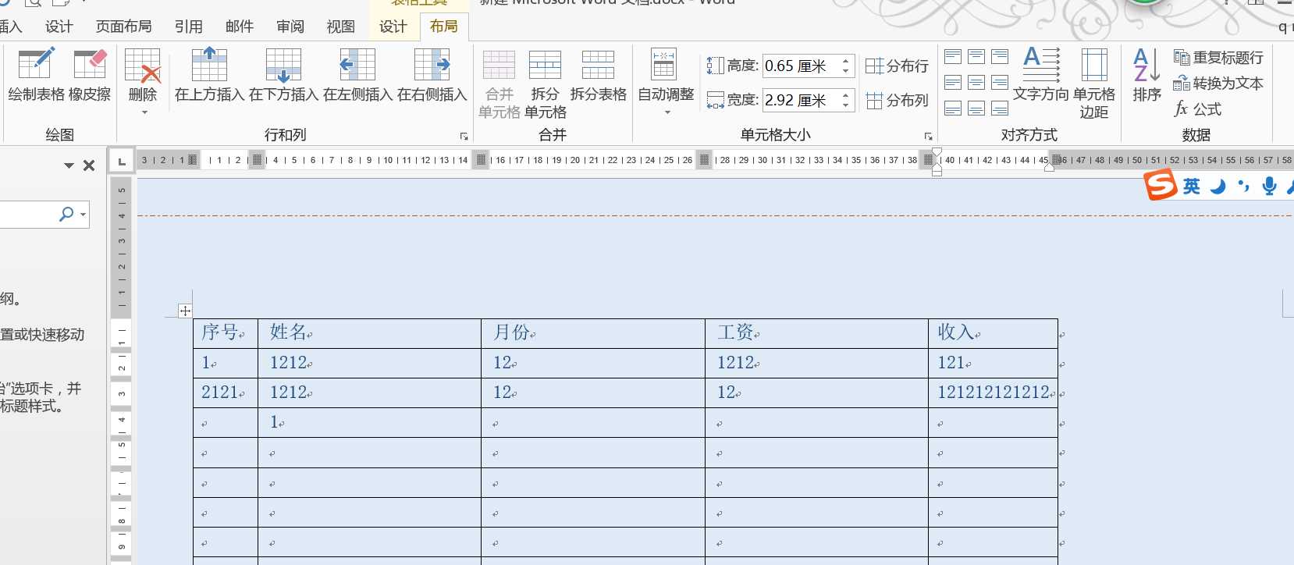
Task: Click Text Direction (文字方向)
Action: pos(1041,75)
